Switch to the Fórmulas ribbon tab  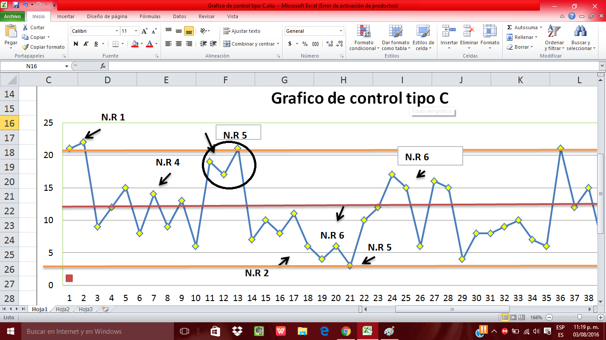150,16
